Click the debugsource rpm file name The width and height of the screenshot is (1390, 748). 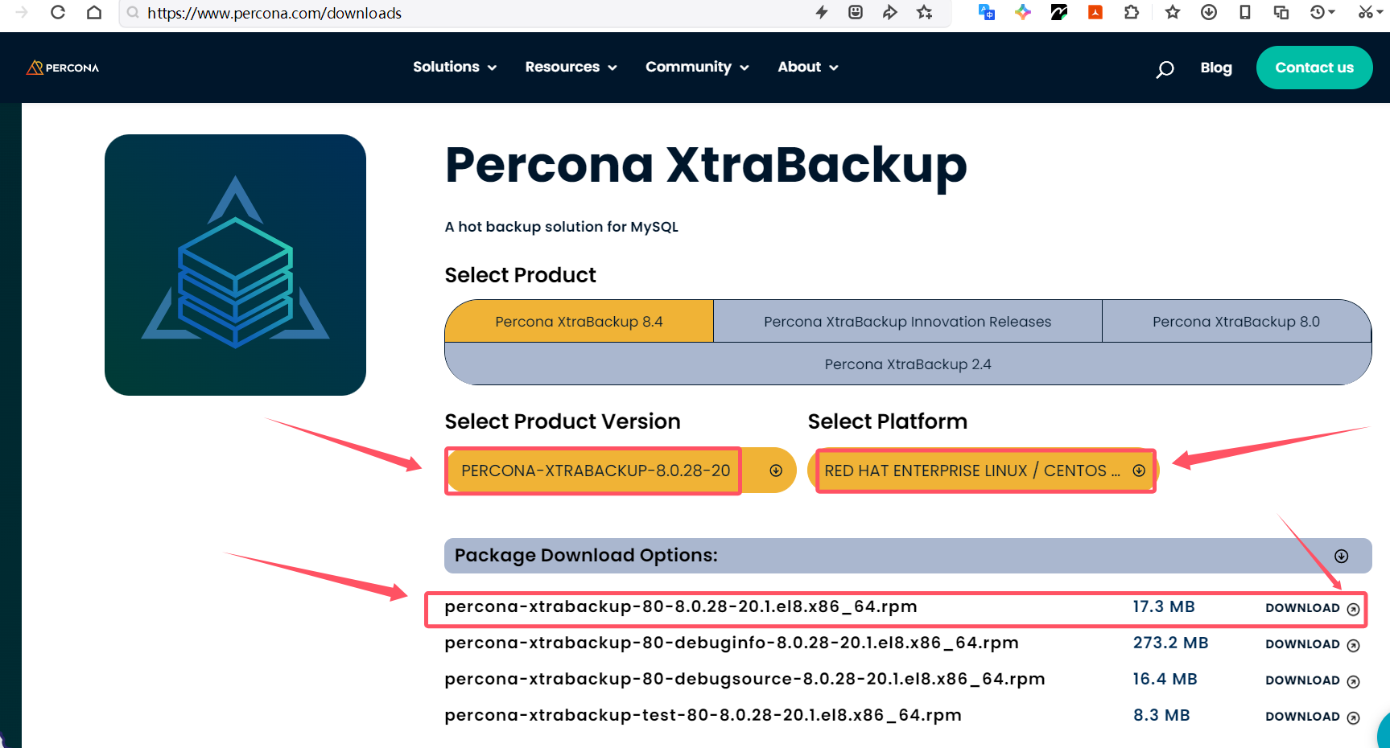(x=744, y=679)
